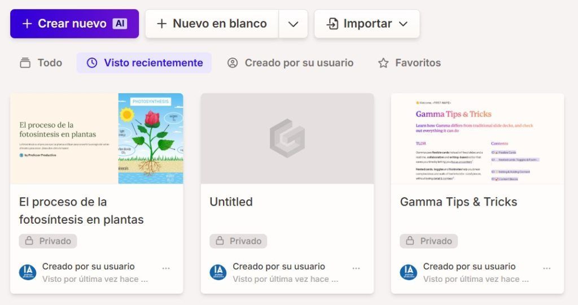Switch to the Todo tab
The image size is (578, 305).
[41, 63]
